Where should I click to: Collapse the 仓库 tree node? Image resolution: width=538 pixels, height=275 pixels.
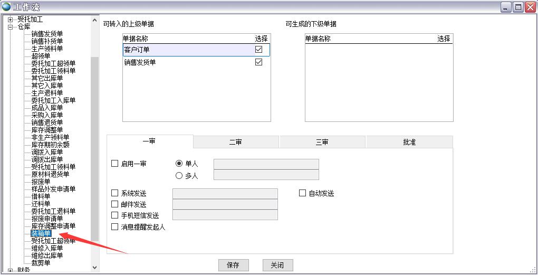[x=9, y=26]
